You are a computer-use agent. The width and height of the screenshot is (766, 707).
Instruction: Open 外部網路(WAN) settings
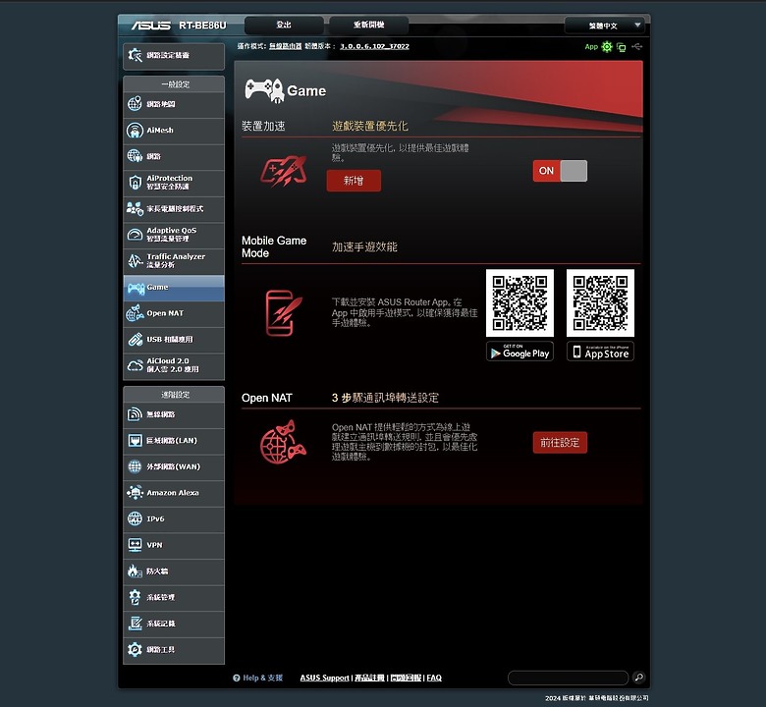174,466
